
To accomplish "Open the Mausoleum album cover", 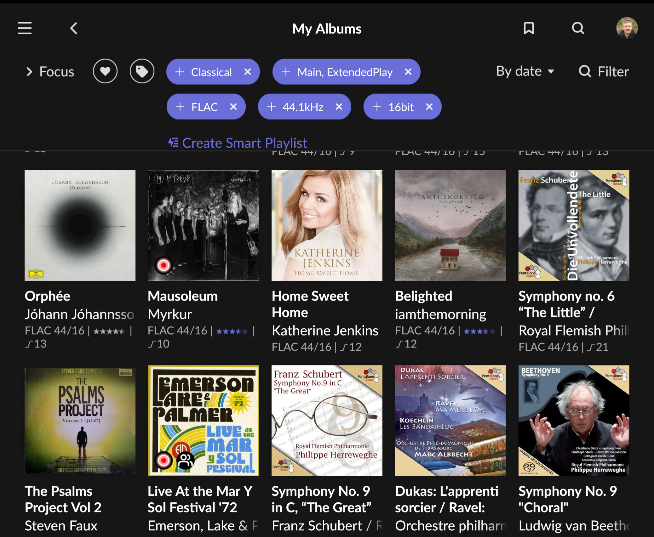I will click(x=204, y=225).
